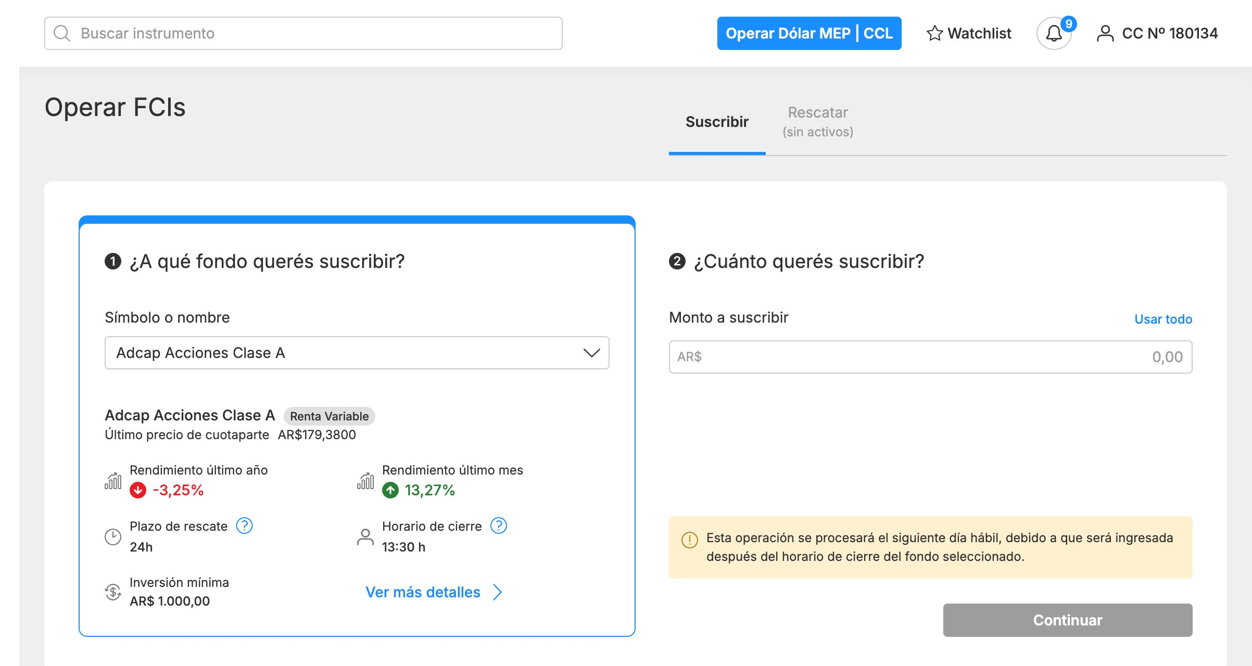Click the green up arrow indicator
The height and width of the screenshot is (666, 1252).
click(x=390, y=490)
